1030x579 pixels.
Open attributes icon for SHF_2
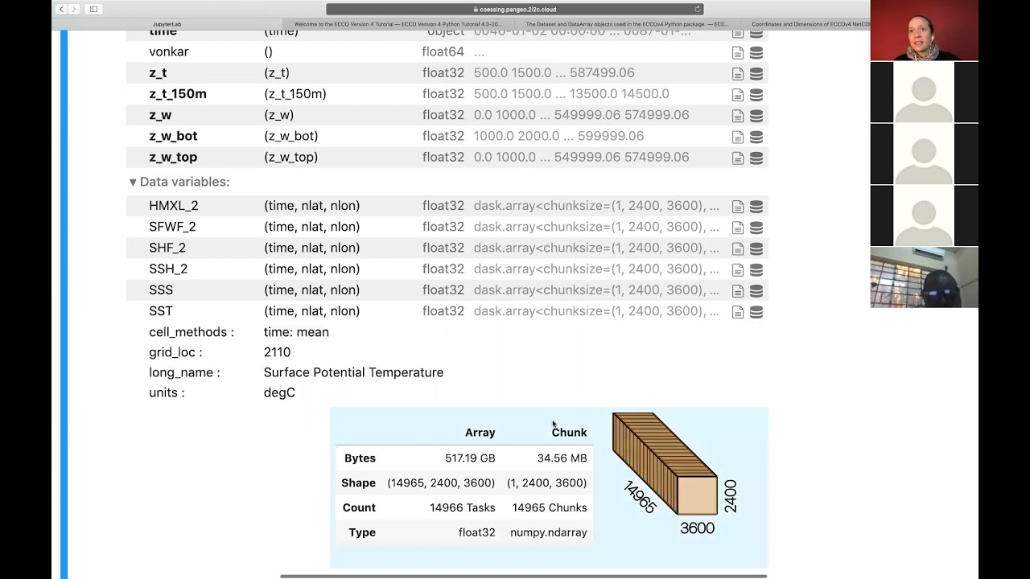(738, 248)
